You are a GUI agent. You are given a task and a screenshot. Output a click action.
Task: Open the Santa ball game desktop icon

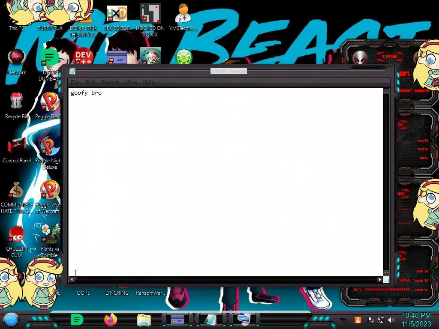click(150, 56)
